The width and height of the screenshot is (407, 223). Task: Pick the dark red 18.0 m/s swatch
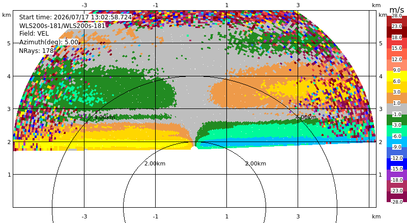[397, 32]
